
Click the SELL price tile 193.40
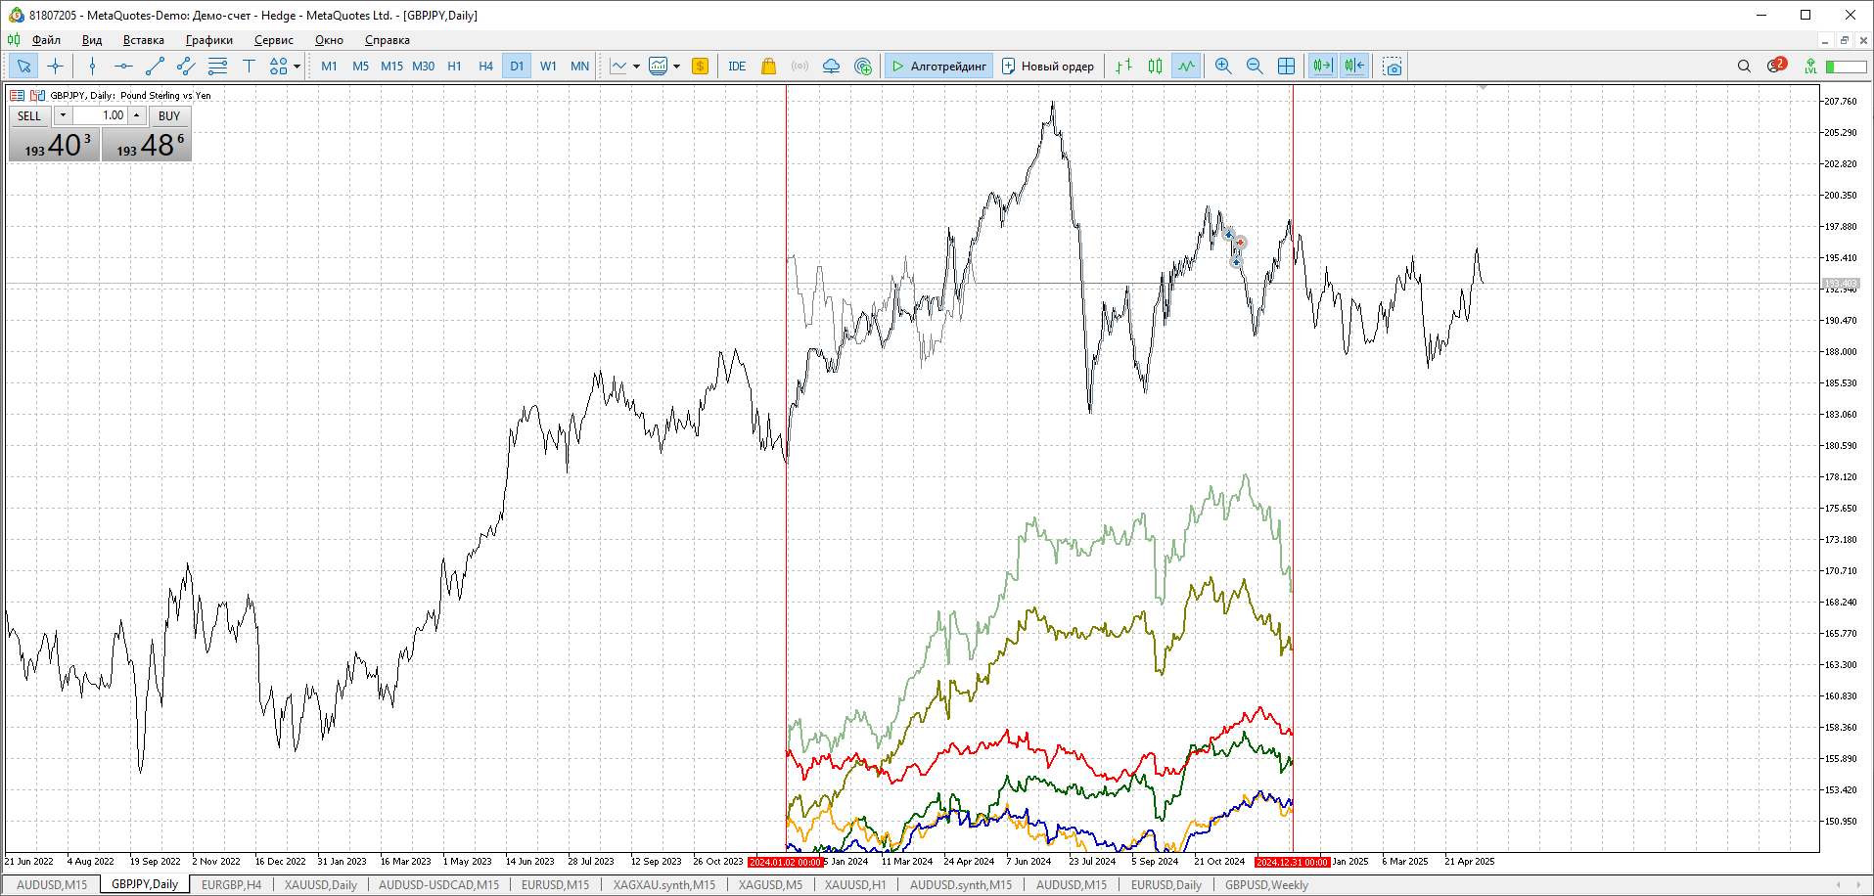coord(55,144)
